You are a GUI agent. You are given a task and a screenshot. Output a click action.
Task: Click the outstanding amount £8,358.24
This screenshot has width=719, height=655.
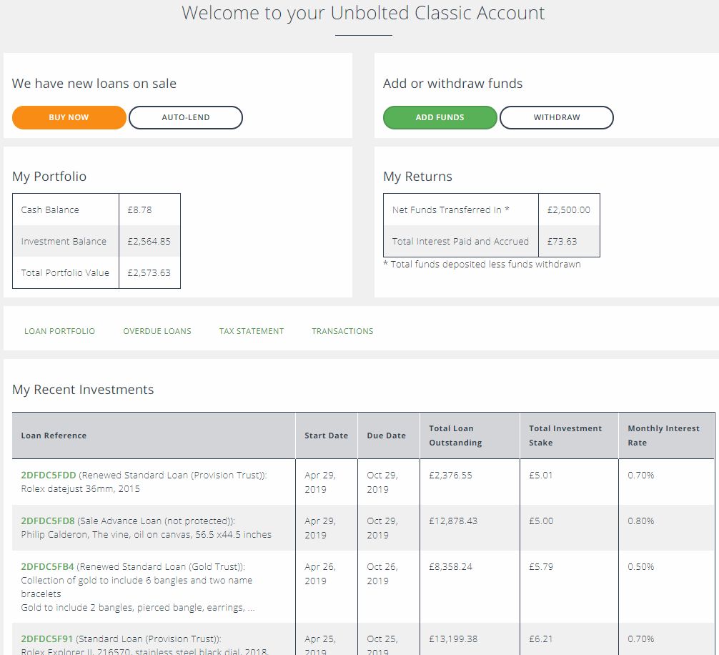(450, 567)
